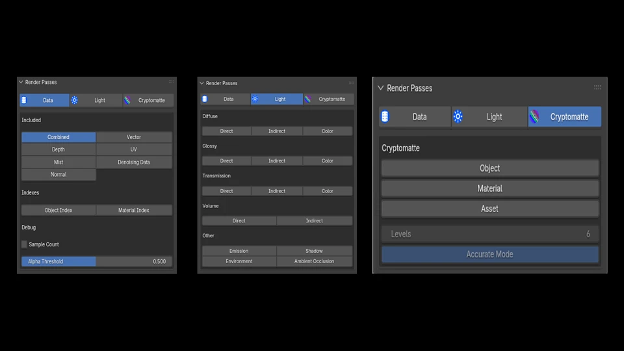This screenshot has height=351, width=624.
Task: Switch to Light tab in the Included passes panel
Action: click(x=96, y=100)
